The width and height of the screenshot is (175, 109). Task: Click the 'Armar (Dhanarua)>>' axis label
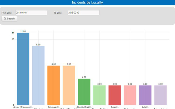23,107
